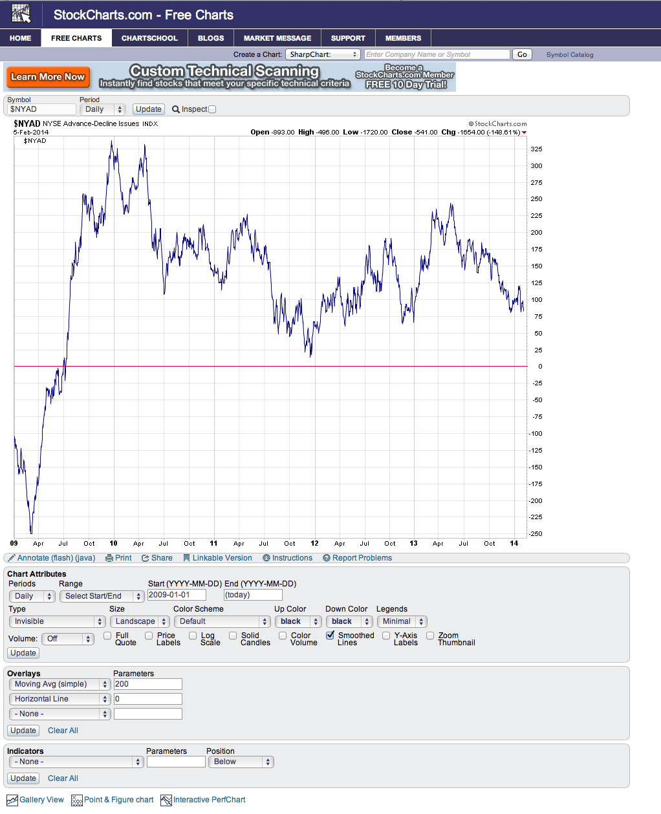Click the red down-change arrow indicator

coord(524,133)
